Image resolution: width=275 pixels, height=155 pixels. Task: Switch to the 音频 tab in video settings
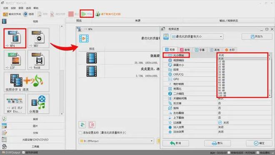(185, 50)
